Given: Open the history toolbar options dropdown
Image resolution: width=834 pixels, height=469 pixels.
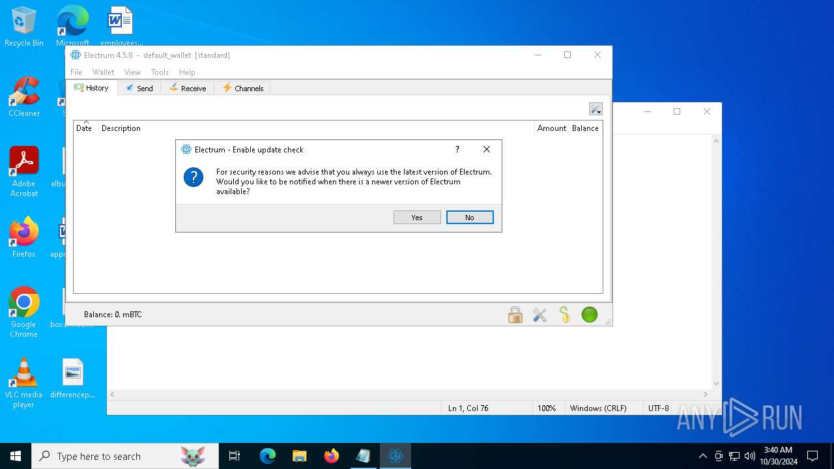Looking at the screenshot, I should pos(596,109).
